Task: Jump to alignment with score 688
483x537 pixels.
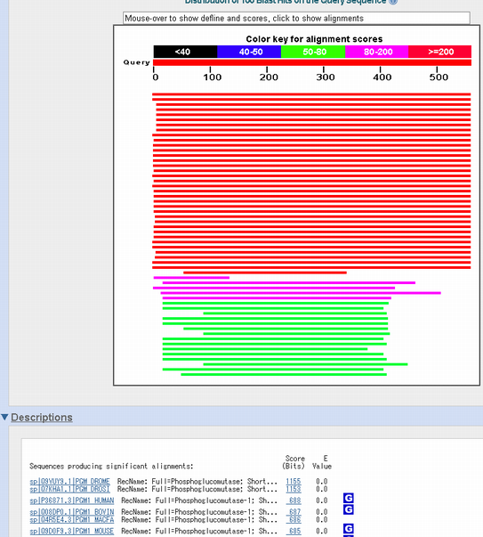Action: 294,500
